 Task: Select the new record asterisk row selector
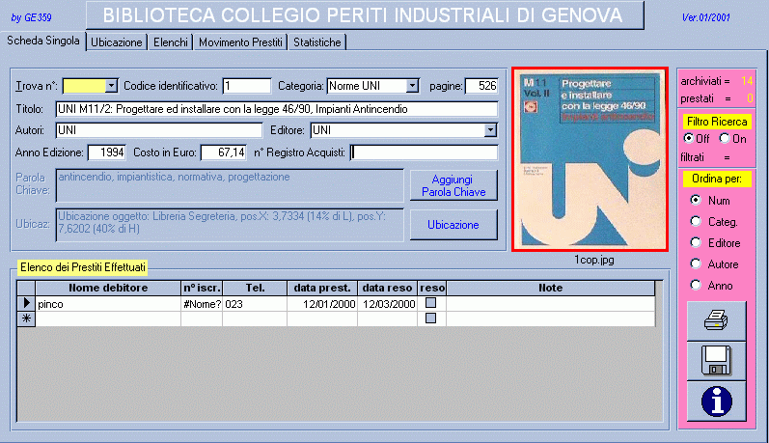coord(26,318)
